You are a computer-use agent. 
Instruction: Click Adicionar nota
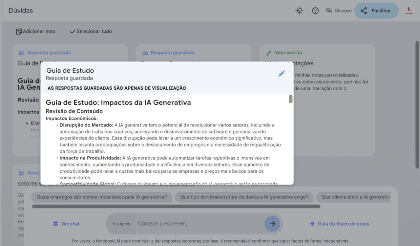tap(36, 32)
